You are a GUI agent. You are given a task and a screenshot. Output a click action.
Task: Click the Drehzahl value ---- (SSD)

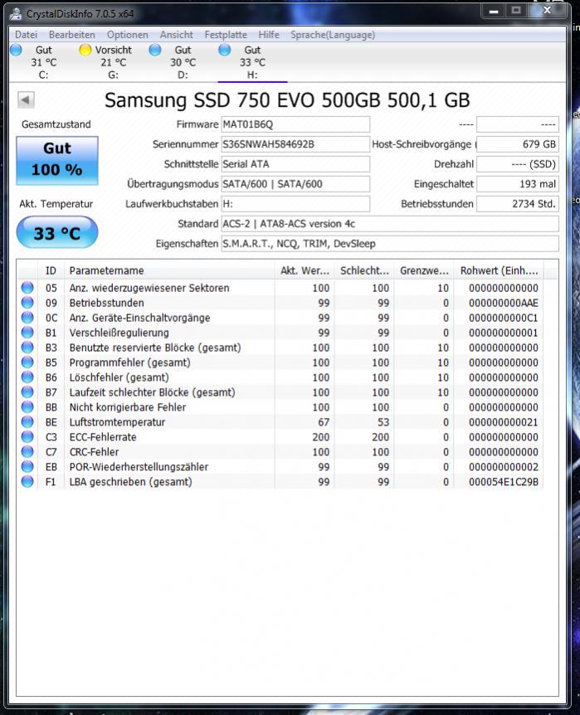(x=518, y=164)
